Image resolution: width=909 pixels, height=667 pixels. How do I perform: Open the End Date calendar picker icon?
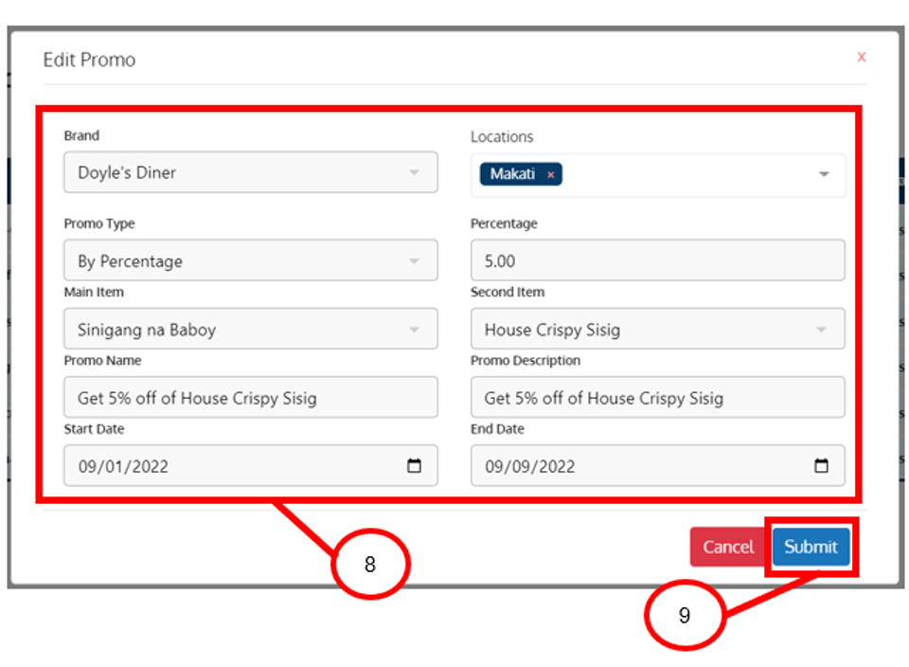(x=821, y=465)
